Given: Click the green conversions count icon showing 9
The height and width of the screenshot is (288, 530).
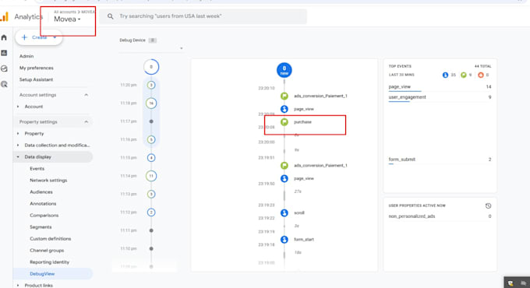Looking at the screenshot, I should click(464, 75).
